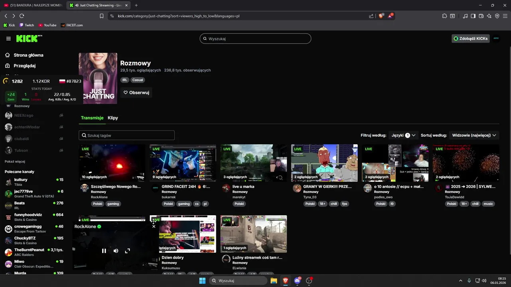Select cs tag under bukarrek stream
This screenshot has width=511, height=287.
click(x=196, y=204)
